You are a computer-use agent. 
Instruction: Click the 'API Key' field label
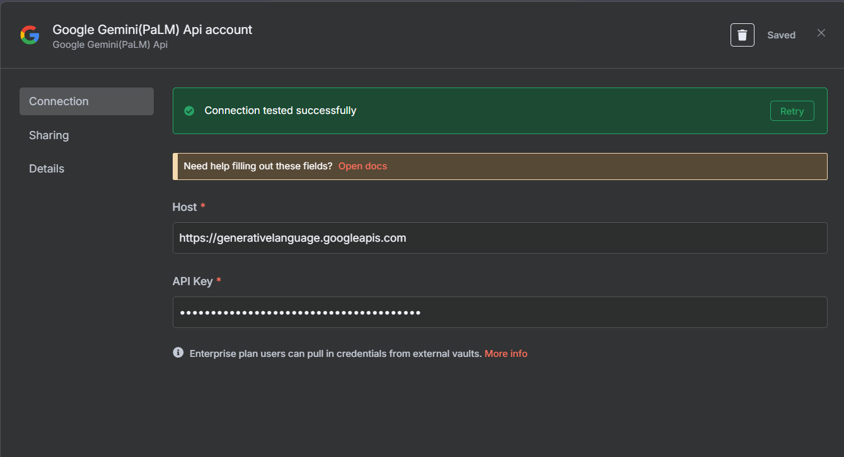coord(192,281)
